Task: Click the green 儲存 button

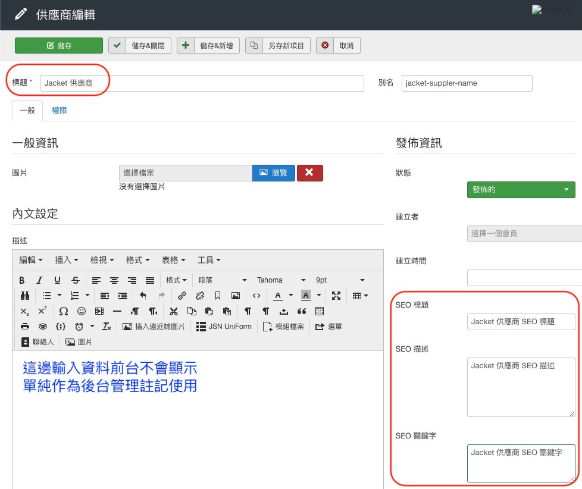Action: tap(59, 46)
